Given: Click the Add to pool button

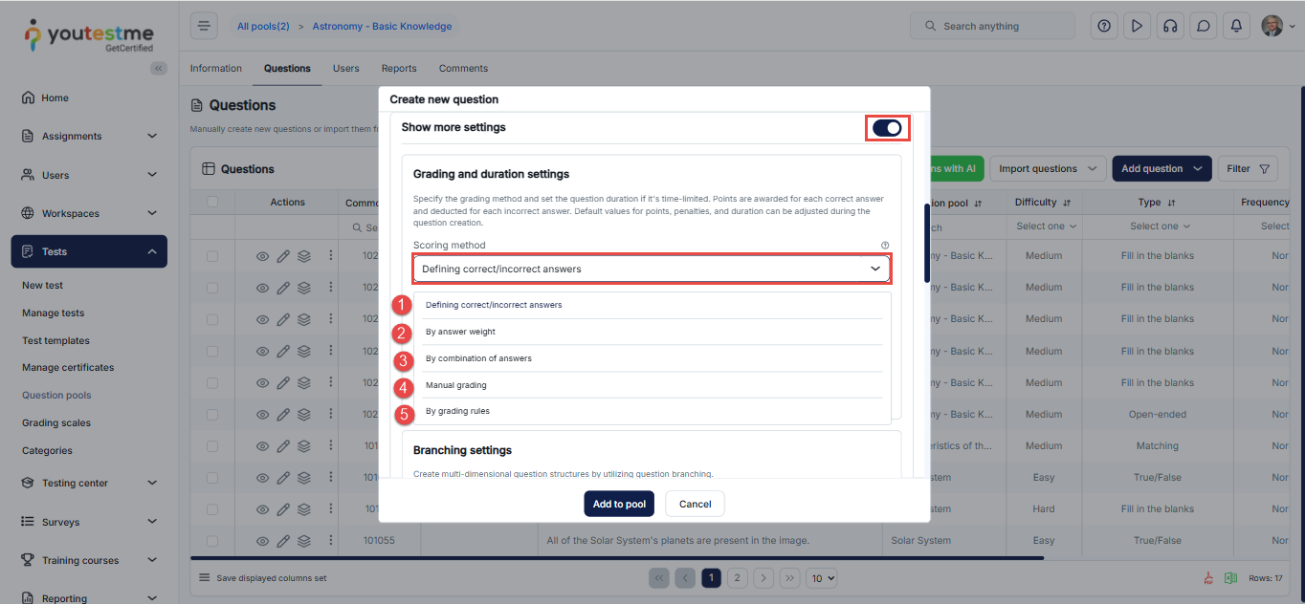Looking at the screenshot, I should [x=619, y=504].
